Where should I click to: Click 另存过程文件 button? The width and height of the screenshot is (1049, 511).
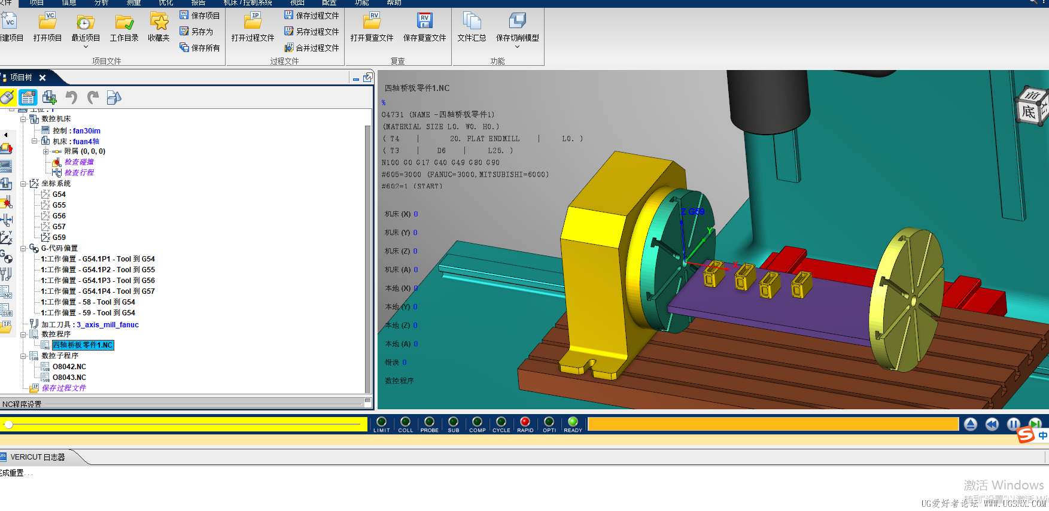coord(312,31)
